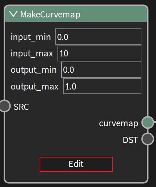Select the MakeCurvemap node title bar
This screenshot has width=156, height=187.
click(x=76, y=14)
